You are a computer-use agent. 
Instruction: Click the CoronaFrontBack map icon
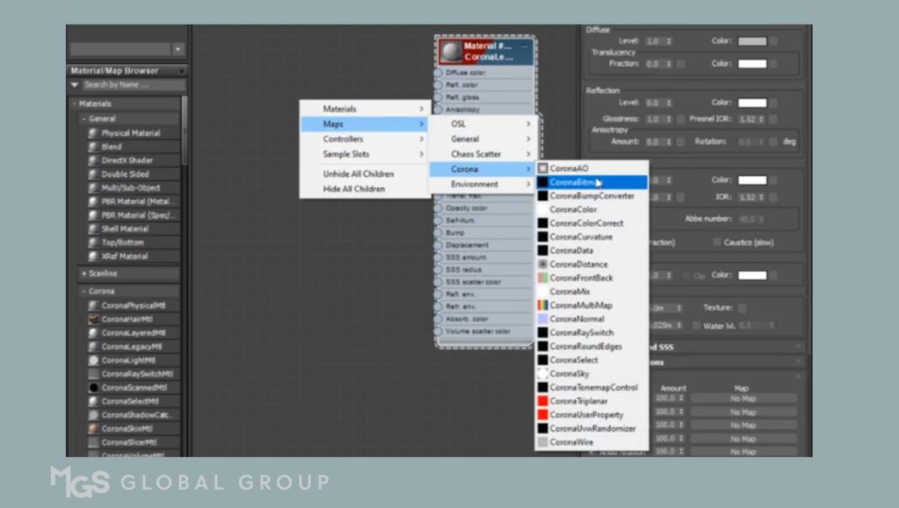[x=543, y=278]
